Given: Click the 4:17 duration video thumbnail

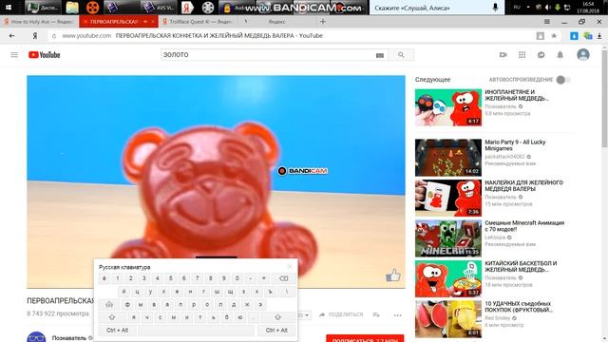Looking at the screenshot, I should coord(447,107).
